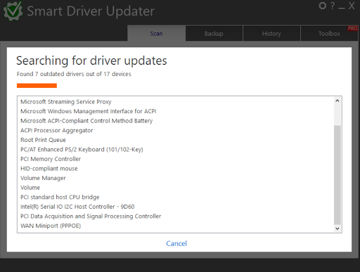
Task: Select Microsoft Windows Management Interface for ACPI
Action: pyautogui.click(x=89, y=111)
